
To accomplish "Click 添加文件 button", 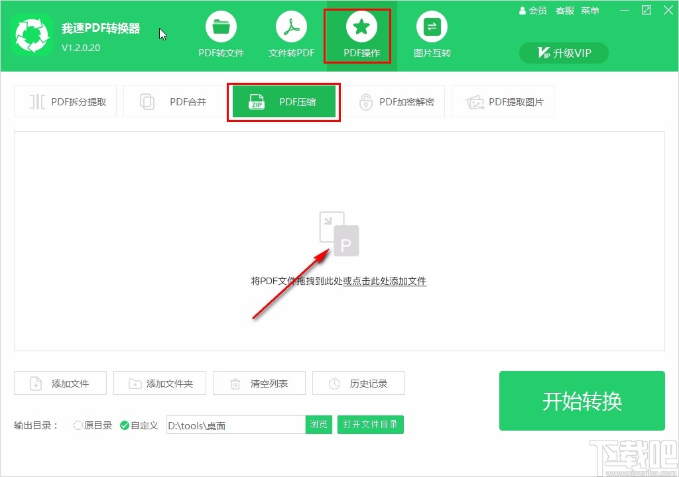I will click(x=60, y=383).
